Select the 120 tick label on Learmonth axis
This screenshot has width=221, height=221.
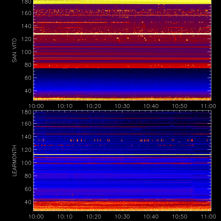26,150
